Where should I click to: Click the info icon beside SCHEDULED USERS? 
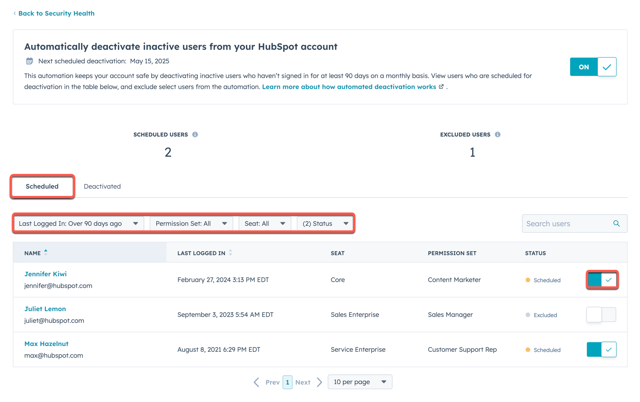tap(195, 134)
